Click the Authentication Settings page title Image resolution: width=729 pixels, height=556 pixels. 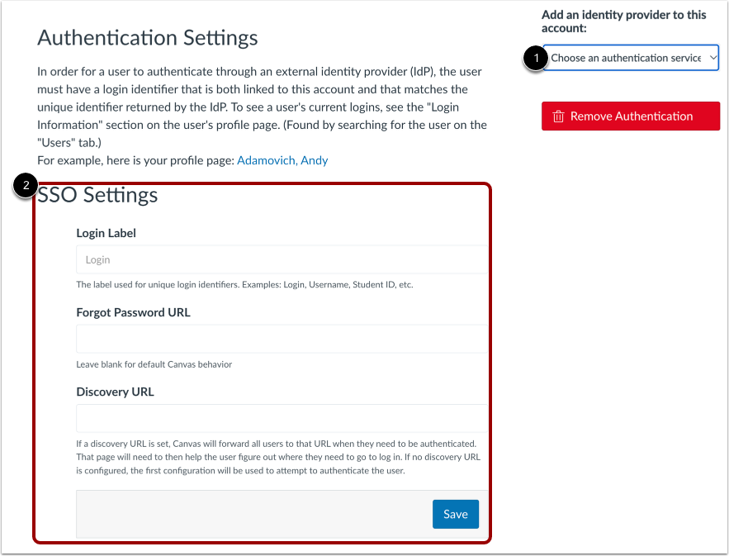tap(148, 38)
